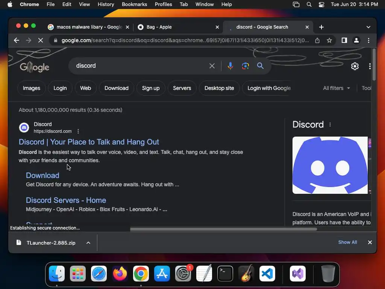Open the Trash in the Dock
This screenshot has height=289, width=385.
pyautogui.click(x=328, y=274)
